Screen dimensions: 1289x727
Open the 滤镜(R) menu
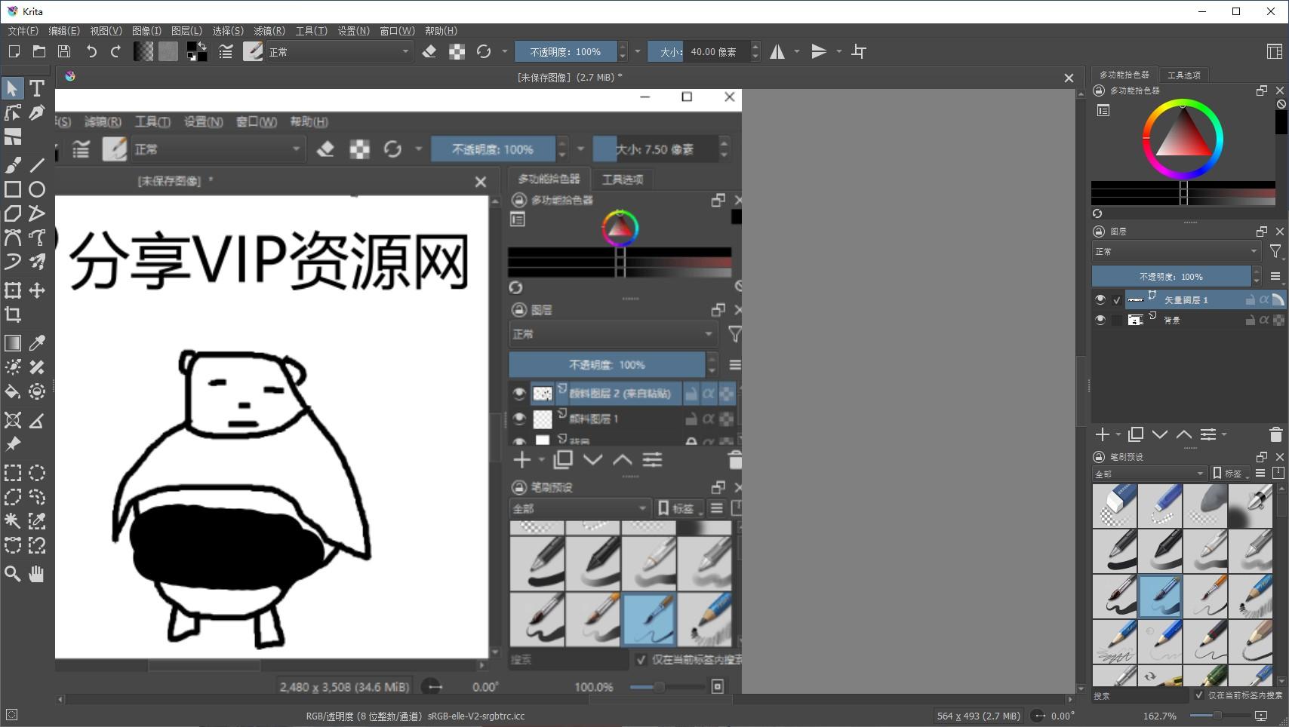(x=268, y=31)
